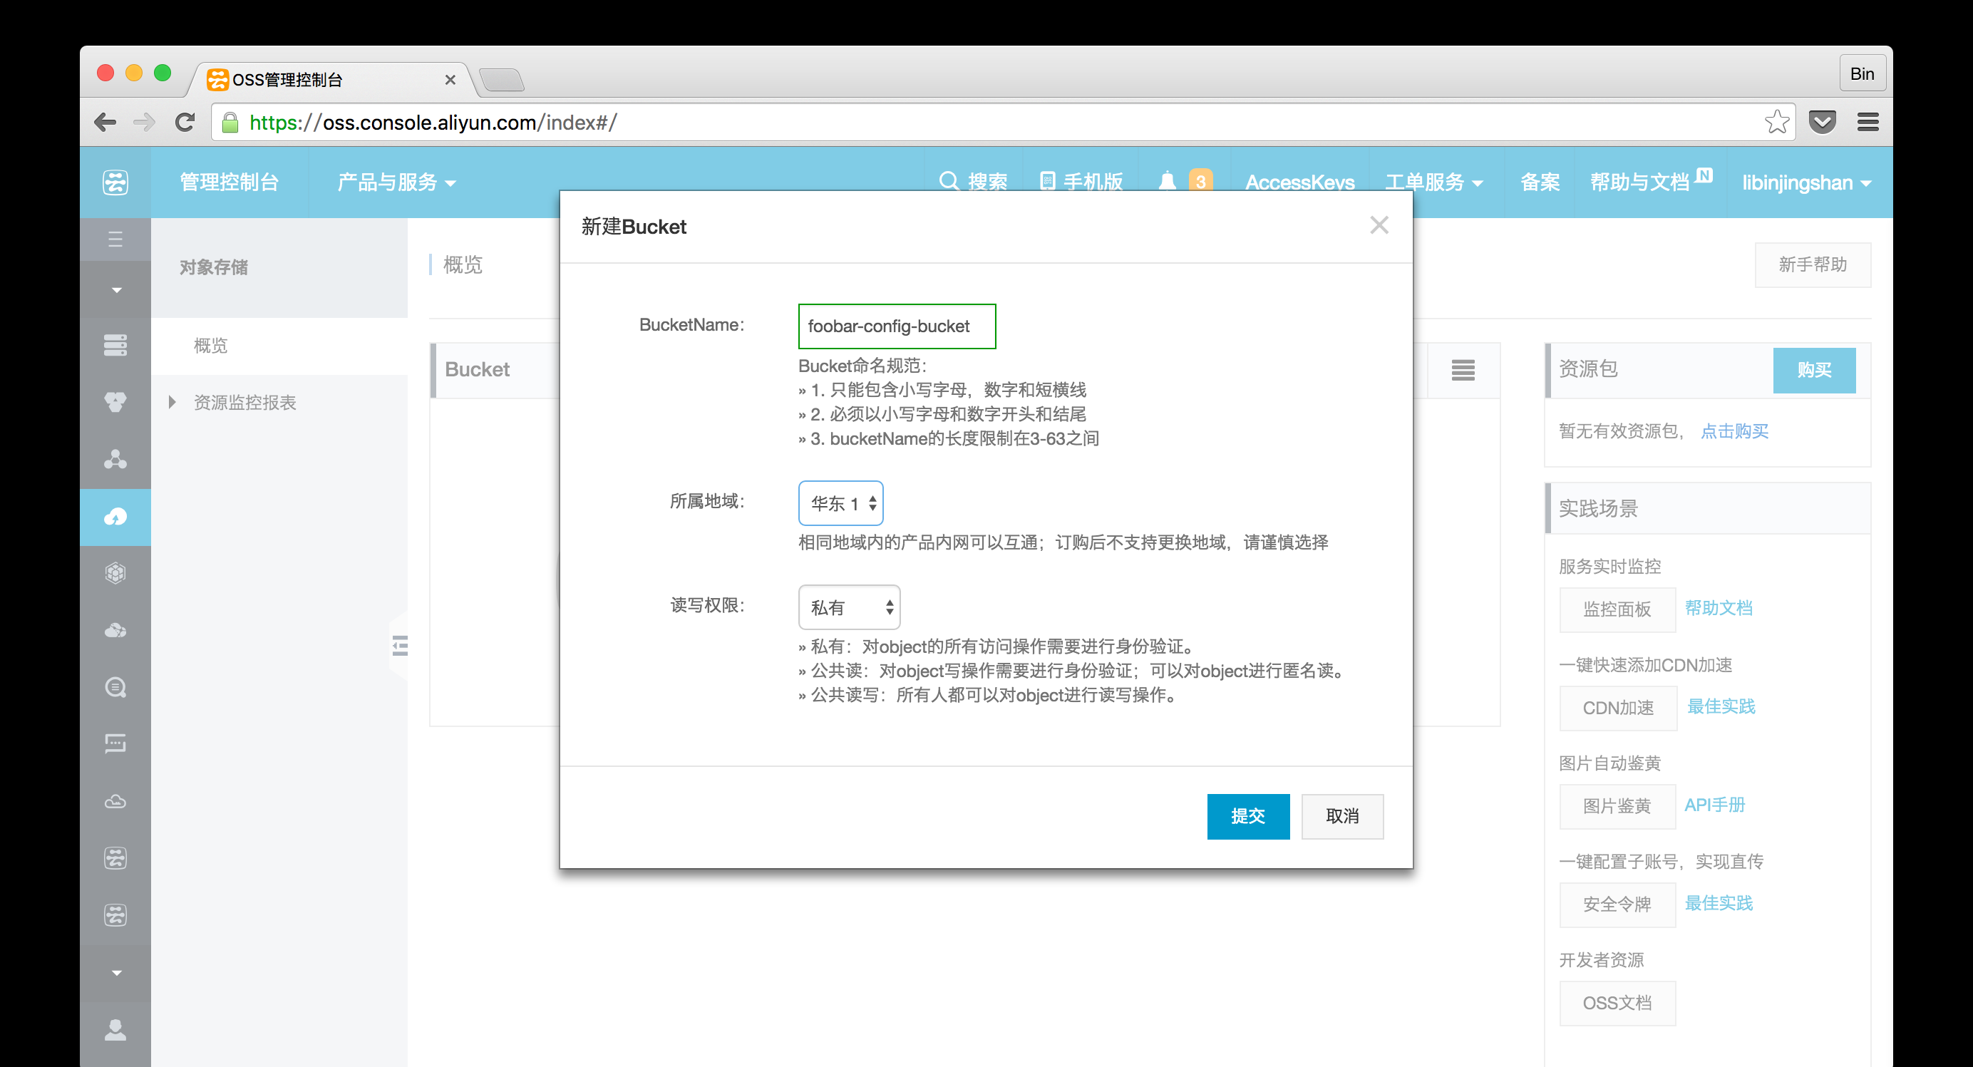This screenshot has height=1067, width=1973.
Task: Collapse upper sidebar group arrow
Action: point(116,290)
